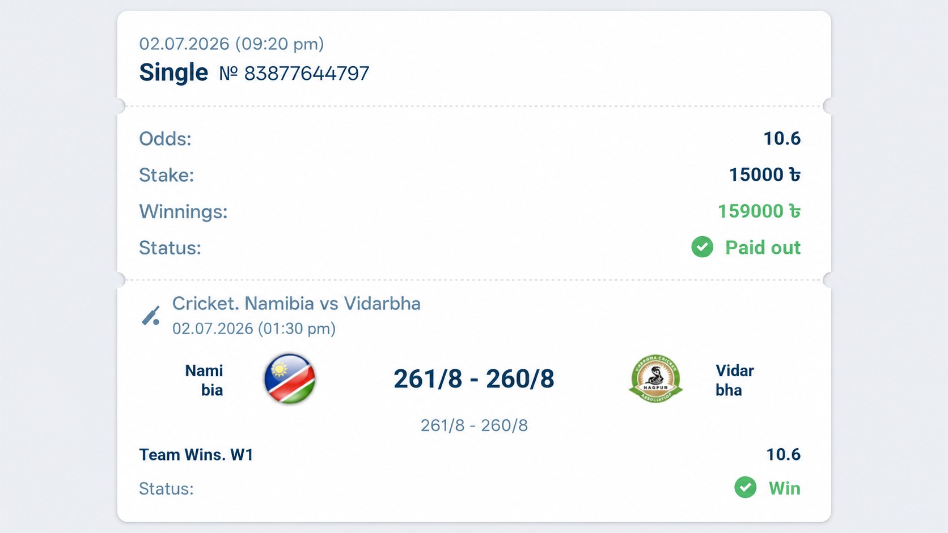Click the Paid out status text
This screenshot has width=948, height=533.
(763, 248)
